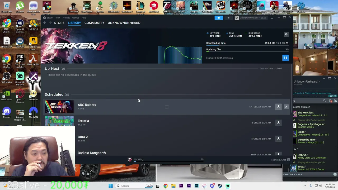The width and height of the screenshot is (338, 190).
Task: Search friends with magnifier icon
Action: point(324,101)
